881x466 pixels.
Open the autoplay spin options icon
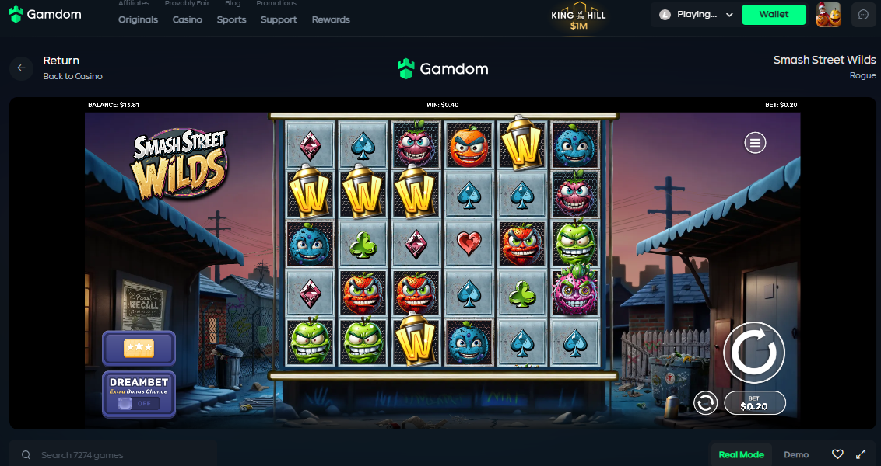705,402
